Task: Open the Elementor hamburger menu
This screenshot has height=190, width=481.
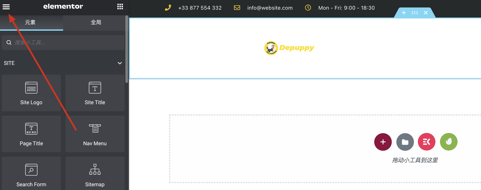Action: [x=6, y=7]
